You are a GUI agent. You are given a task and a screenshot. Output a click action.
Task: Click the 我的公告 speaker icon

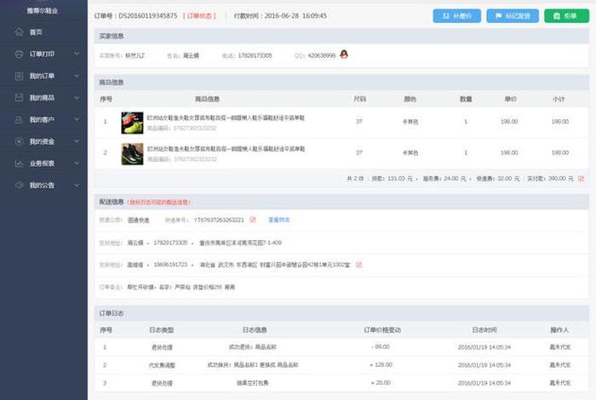pyautogui.click(x=19, y=185)
